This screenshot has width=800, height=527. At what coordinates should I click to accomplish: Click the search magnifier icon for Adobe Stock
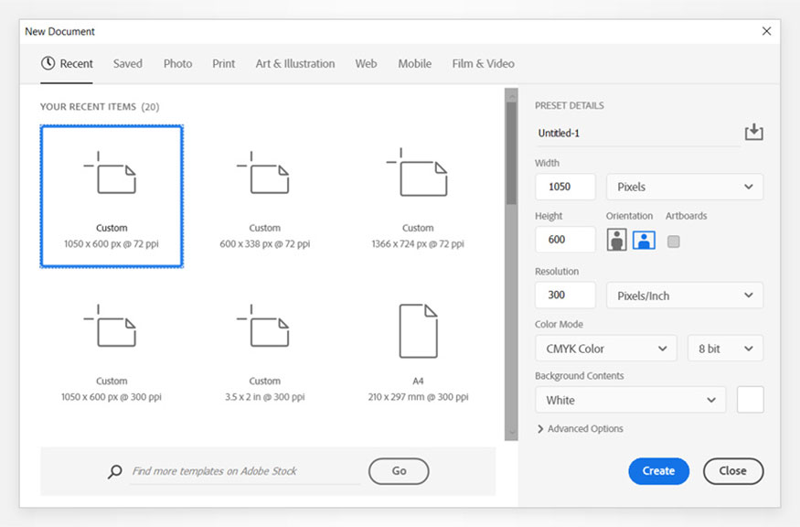click(115, 471)
